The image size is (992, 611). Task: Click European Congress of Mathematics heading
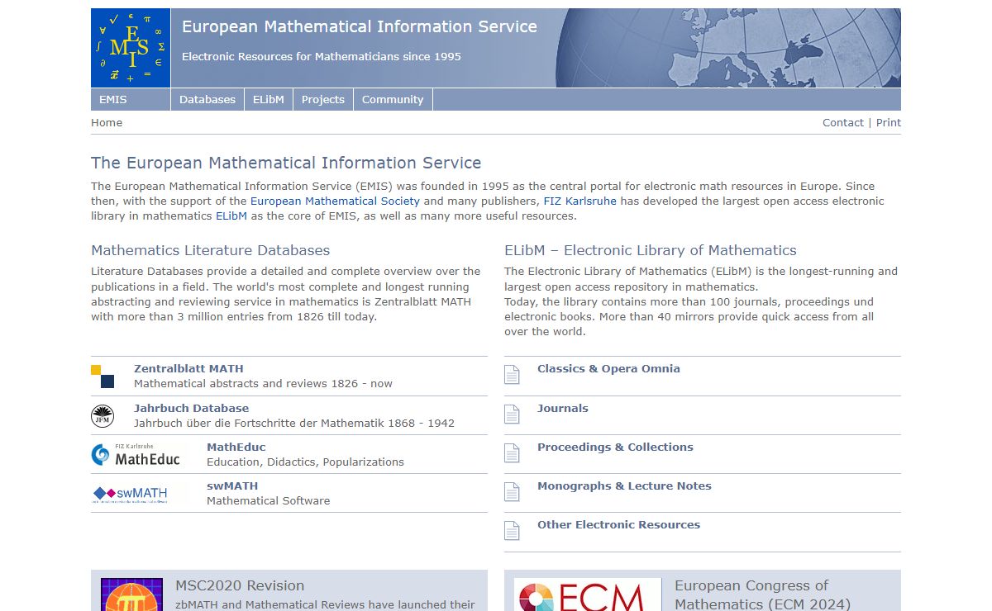pyautogui.click(x=762, y=594)
